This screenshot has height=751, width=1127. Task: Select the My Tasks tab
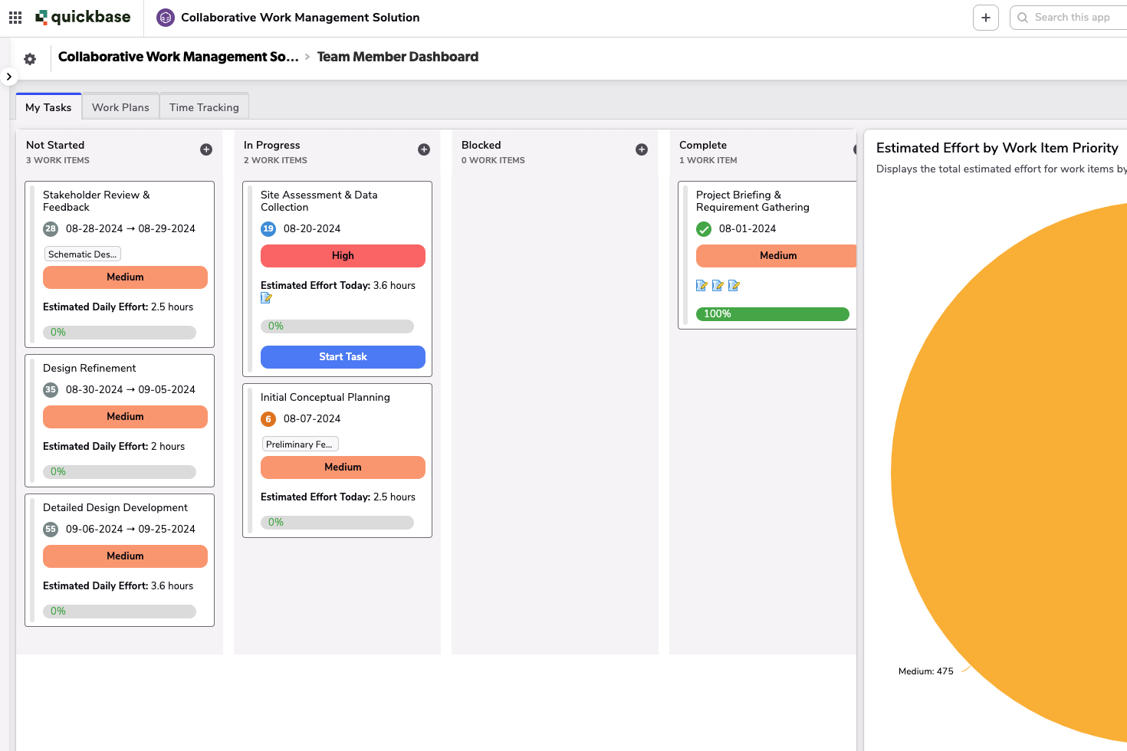pos(48,107)
